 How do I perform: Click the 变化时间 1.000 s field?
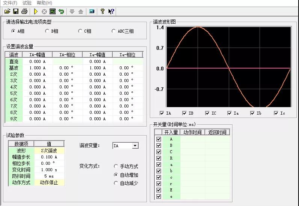pyautogui.click(x=49, y=170)
